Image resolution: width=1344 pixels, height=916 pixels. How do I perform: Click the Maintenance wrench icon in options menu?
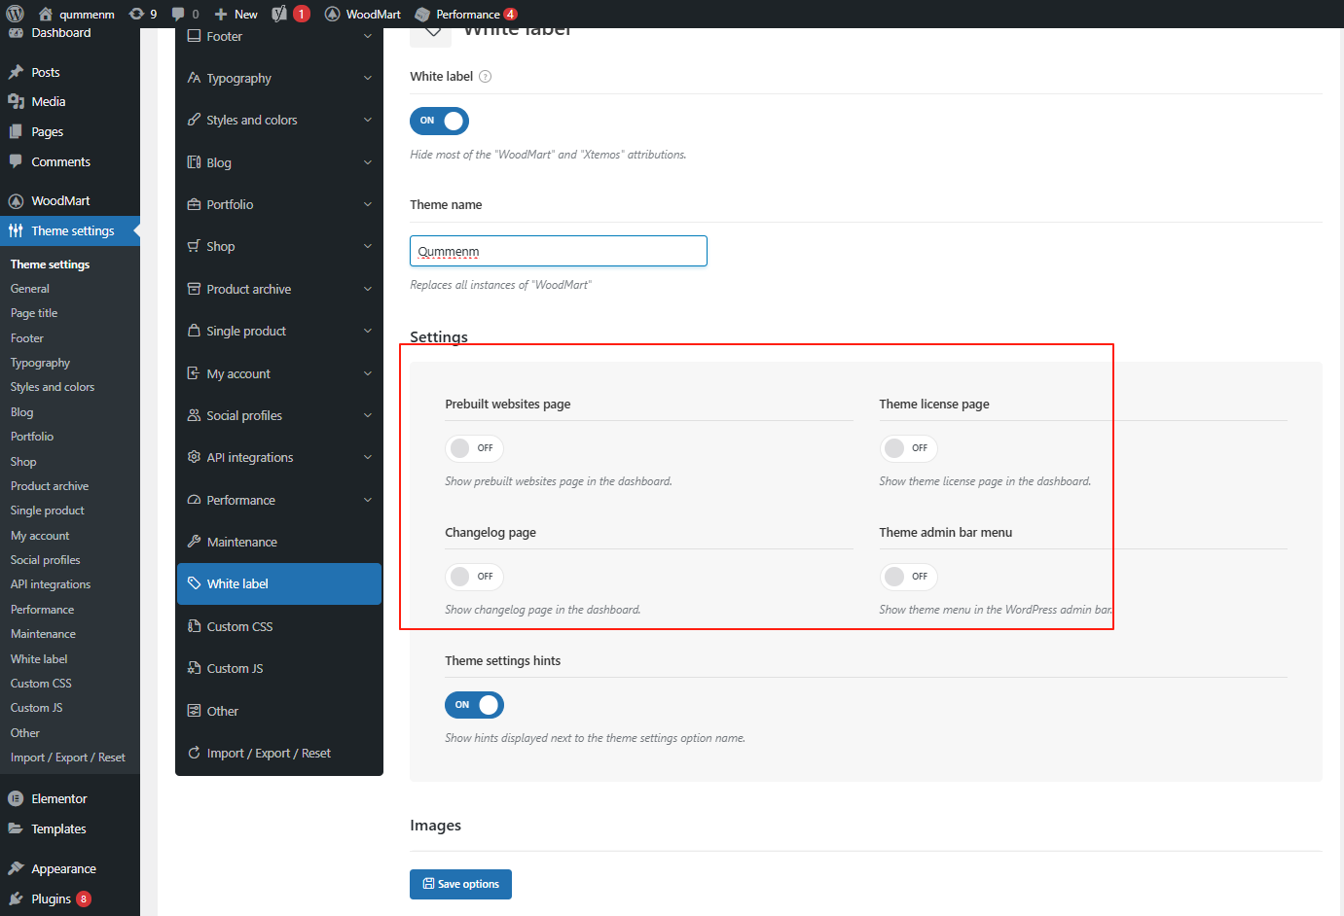tap(194, 542)
